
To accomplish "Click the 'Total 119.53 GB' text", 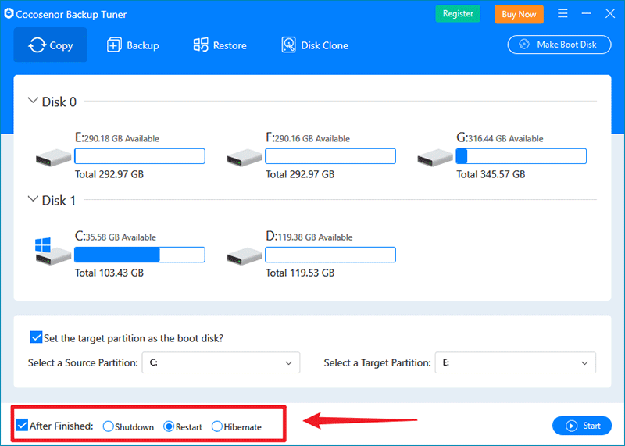I will coord(300,273).
